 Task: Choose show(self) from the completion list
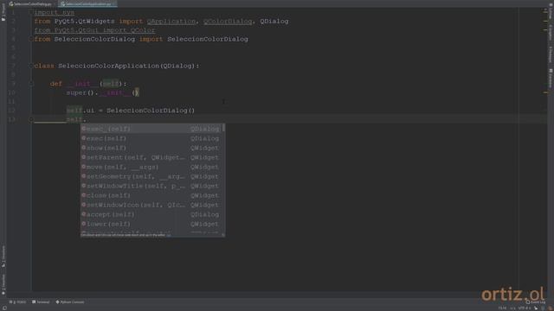(151, 148)
